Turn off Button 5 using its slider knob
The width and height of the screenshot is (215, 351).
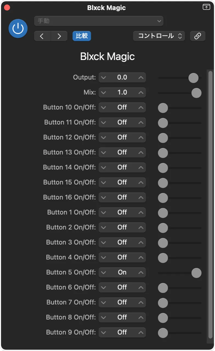pyautogui.click(x=196, y=273)
